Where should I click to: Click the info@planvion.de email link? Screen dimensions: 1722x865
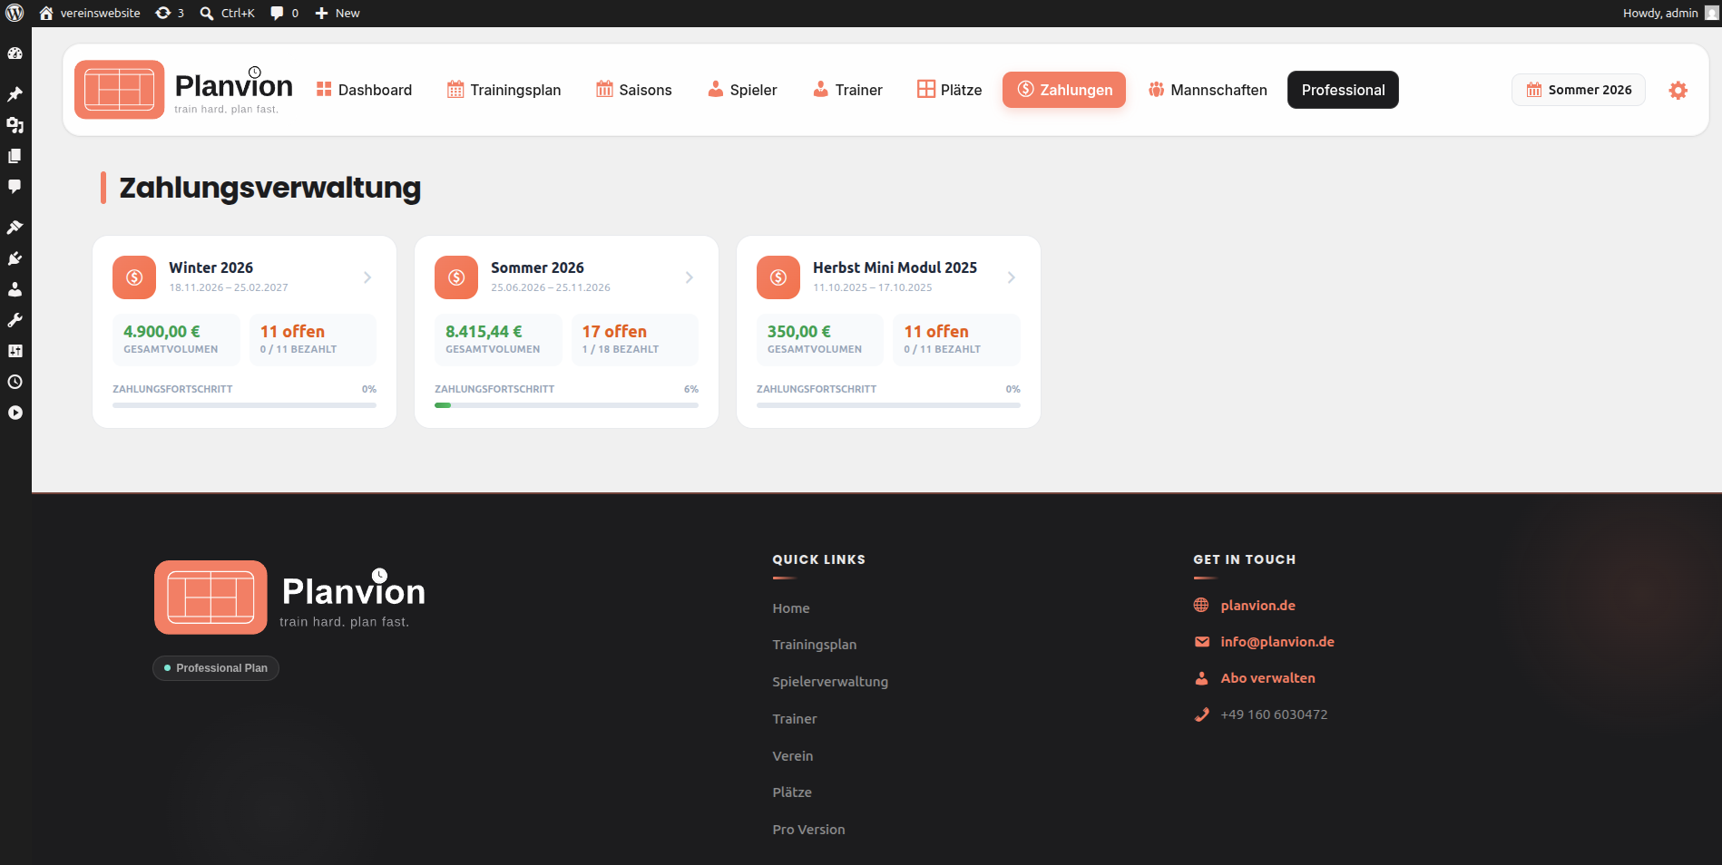point(1277,642)
